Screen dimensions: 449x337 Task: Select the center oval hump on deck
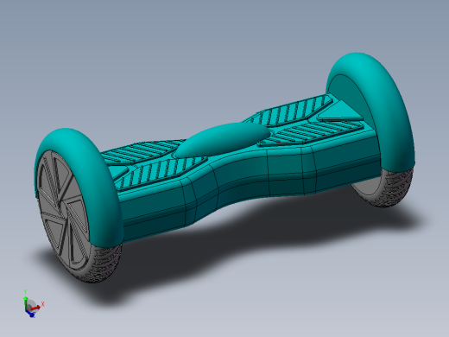pyautogui.click(x=222, y=140)
